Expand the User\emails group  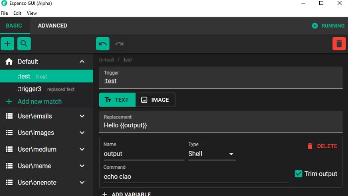[x=82, y=116]
